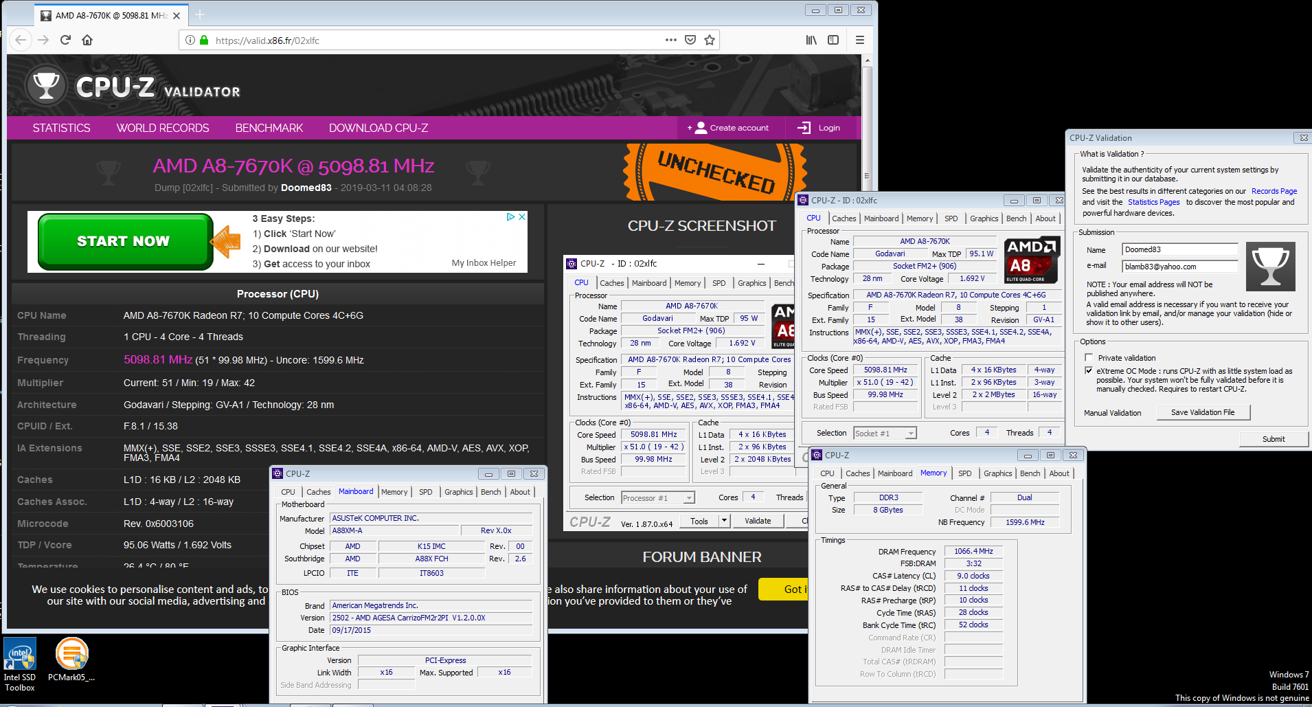1312x707 pixels.
Task: Click Login link on validator site
Action: click(829, 128)
